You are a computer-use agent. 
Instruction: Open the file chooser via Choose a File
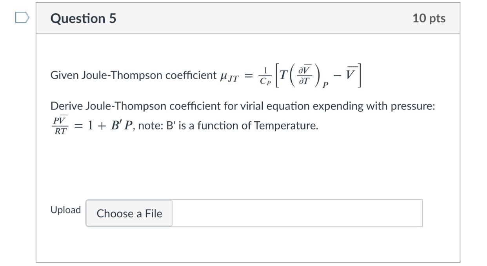[x=129, y=213]
